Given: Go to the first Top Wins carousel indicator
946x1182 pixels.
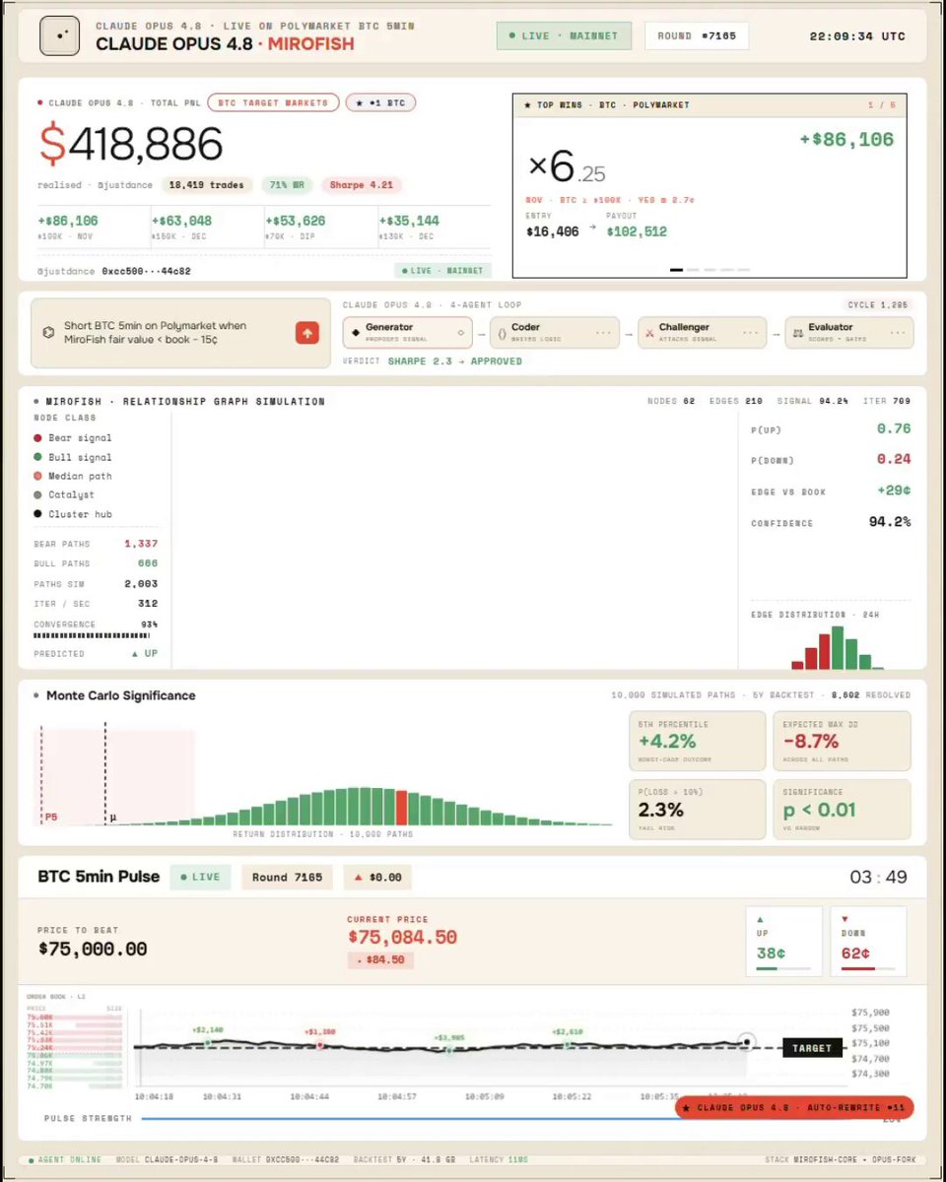Looking at the screenshot, I should pos(676,269).
